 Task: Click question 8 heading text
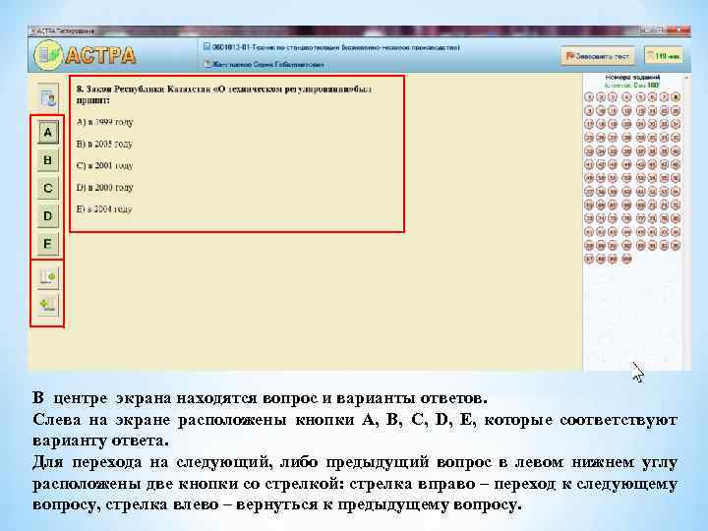coord(223,94)
